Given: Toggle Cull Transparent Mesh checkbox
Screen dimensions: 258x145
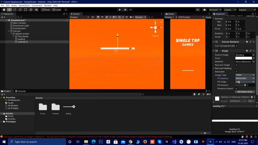Looking at the screenshot, I should (237, 46).
